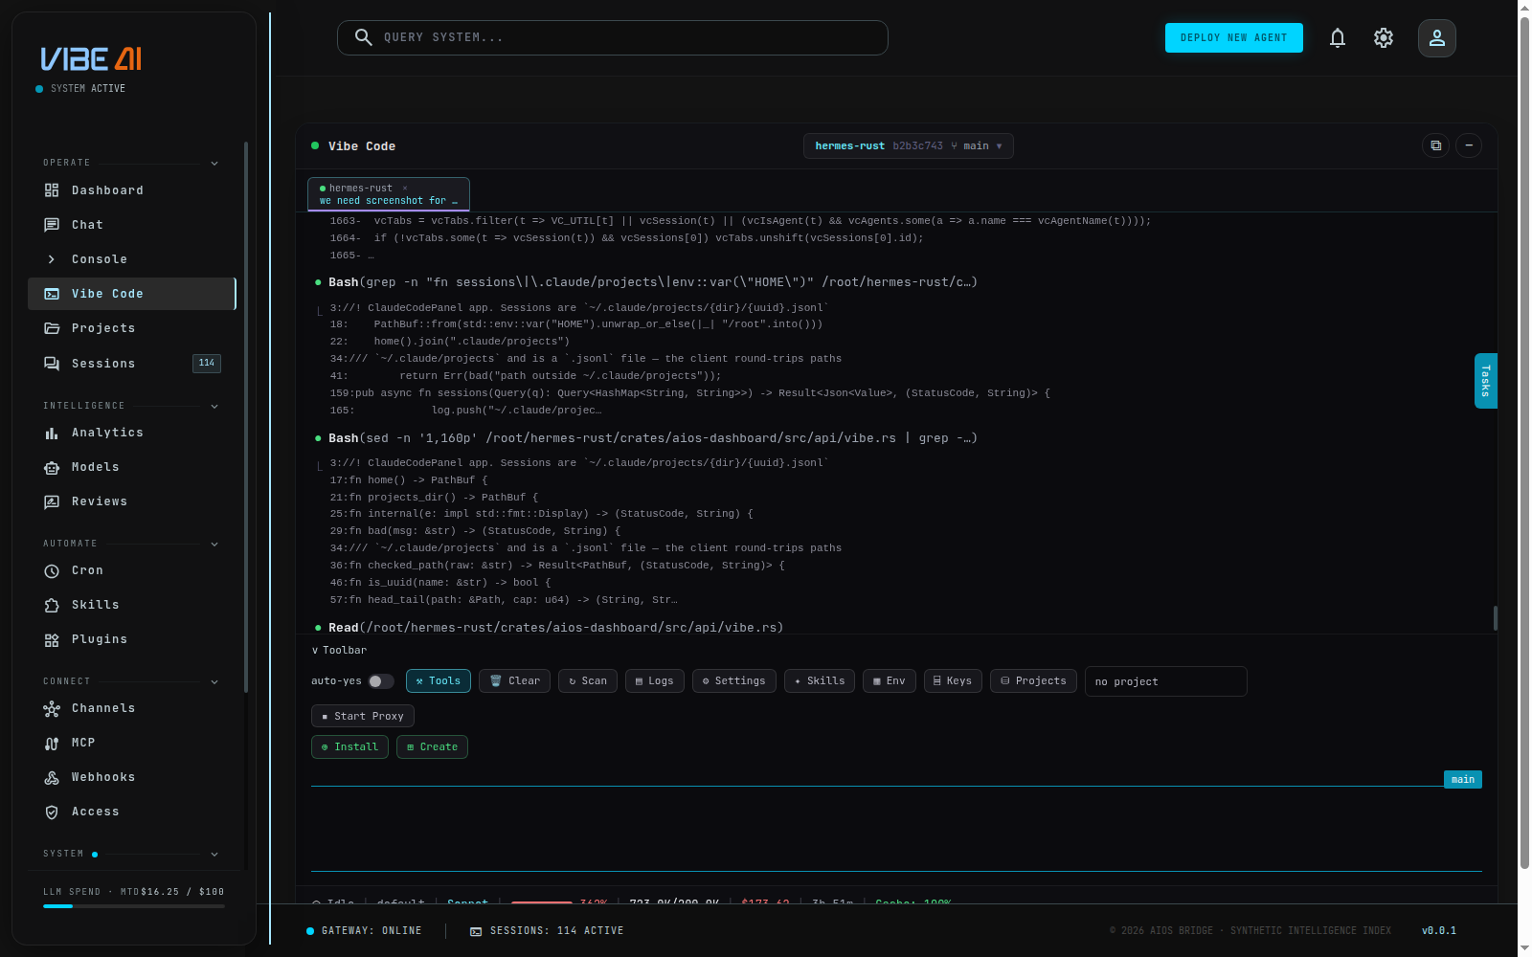Click the v0.0.1 version label
Viewport: 1532px width, 957px height.
click(x=1439, y=931)
